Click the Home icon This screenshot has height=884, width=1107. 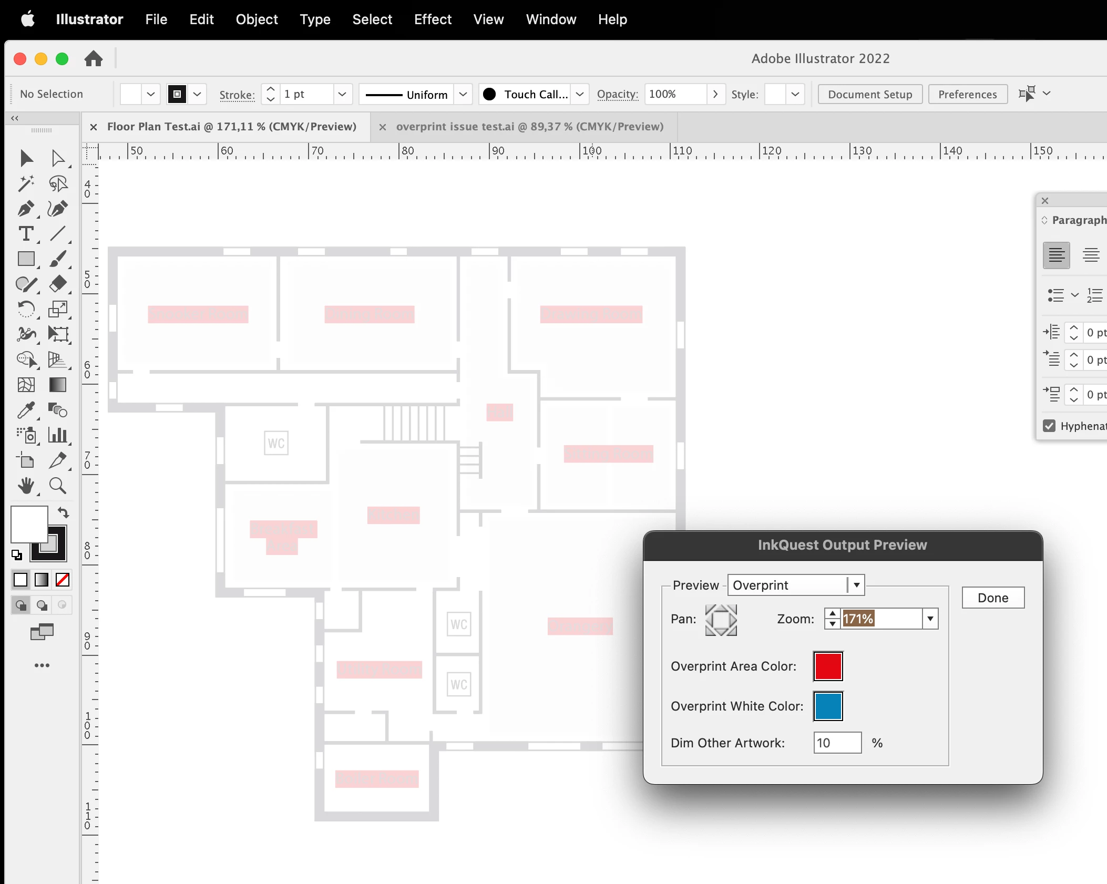[x=94, y=58]
